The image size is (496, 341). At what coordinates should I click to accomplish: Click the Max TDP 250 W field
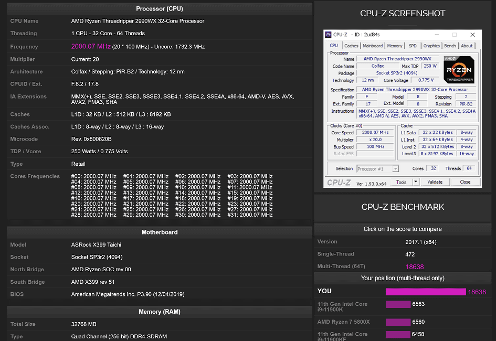click(430, 66)
